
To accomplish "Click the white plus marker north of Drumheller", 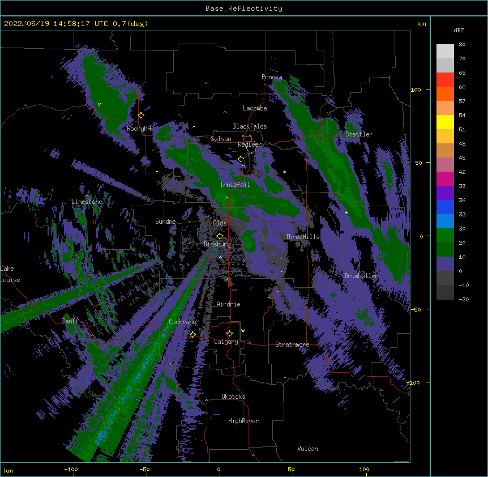I will point(346,212).
